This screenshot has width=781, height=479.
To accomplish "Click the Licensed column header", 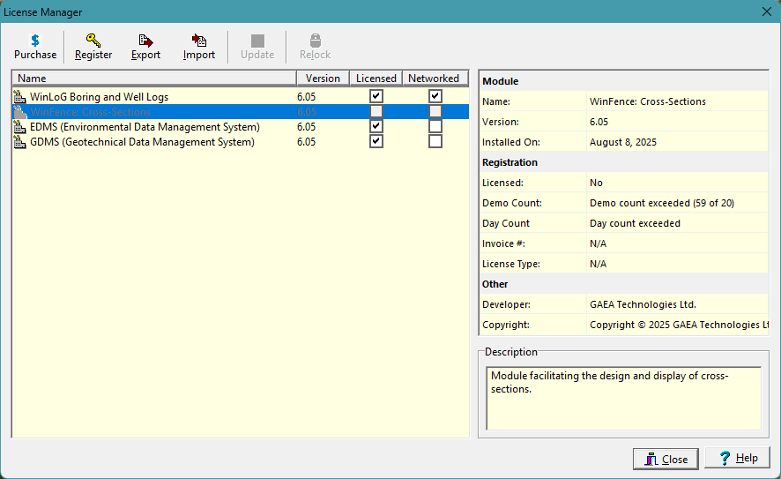I will point(376,79).
